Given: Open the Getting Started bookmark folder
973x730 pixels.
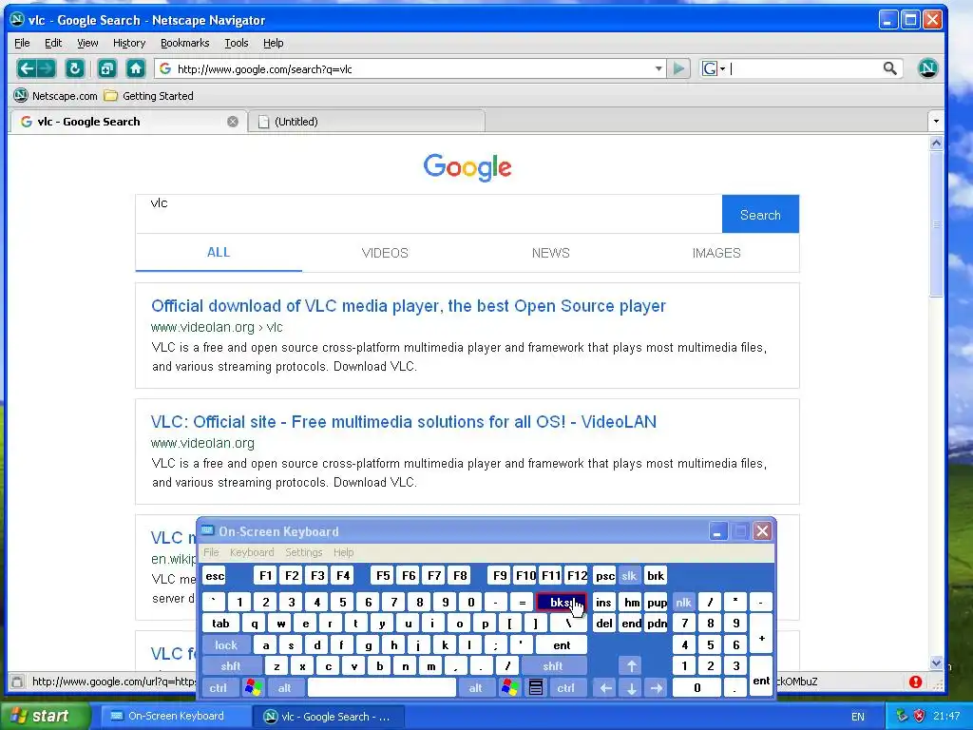Looking at the screenshot, I should [149, 96].
